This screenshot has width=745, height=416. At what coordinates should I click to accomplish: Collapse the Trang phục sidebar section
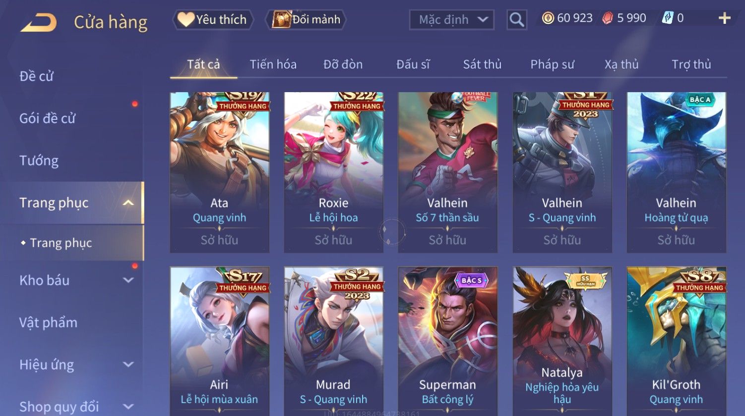click(128, 203)
